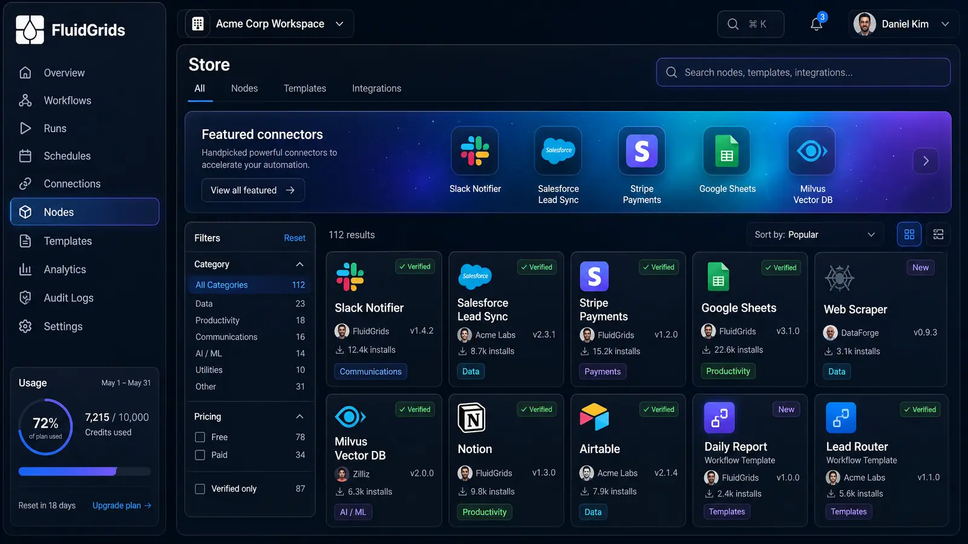This screenshot has height=544, width=968.
Task: Click the Web Scraper spider icon
Action: click(x=839, y=278)
